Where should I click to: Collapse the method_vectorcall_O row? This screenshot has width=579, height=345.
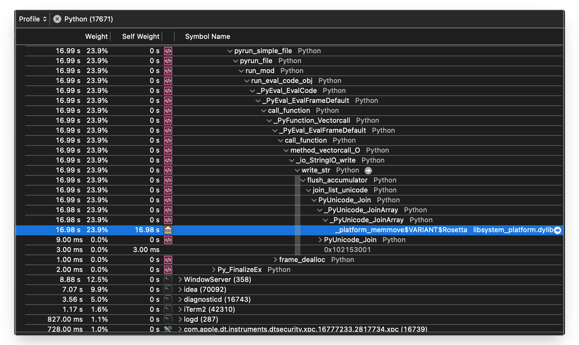pos(286,150)
